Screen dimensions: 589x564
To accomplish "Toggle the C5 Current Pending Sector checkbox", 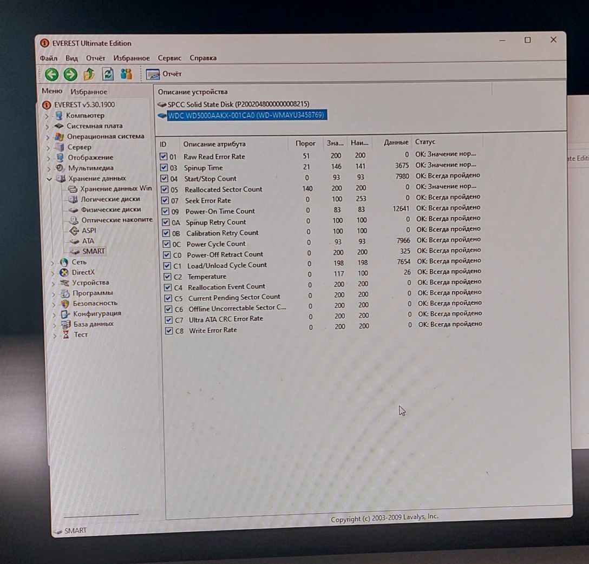I will [x=168, y=298].
